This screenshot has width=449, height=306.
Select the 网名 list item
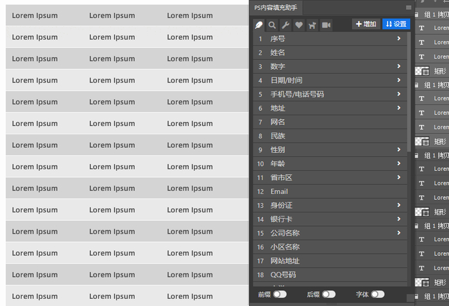click(330, 122)
